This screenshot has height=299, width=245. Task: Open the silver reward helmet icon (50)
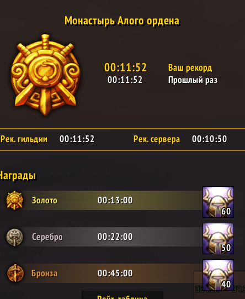point(218,238)
